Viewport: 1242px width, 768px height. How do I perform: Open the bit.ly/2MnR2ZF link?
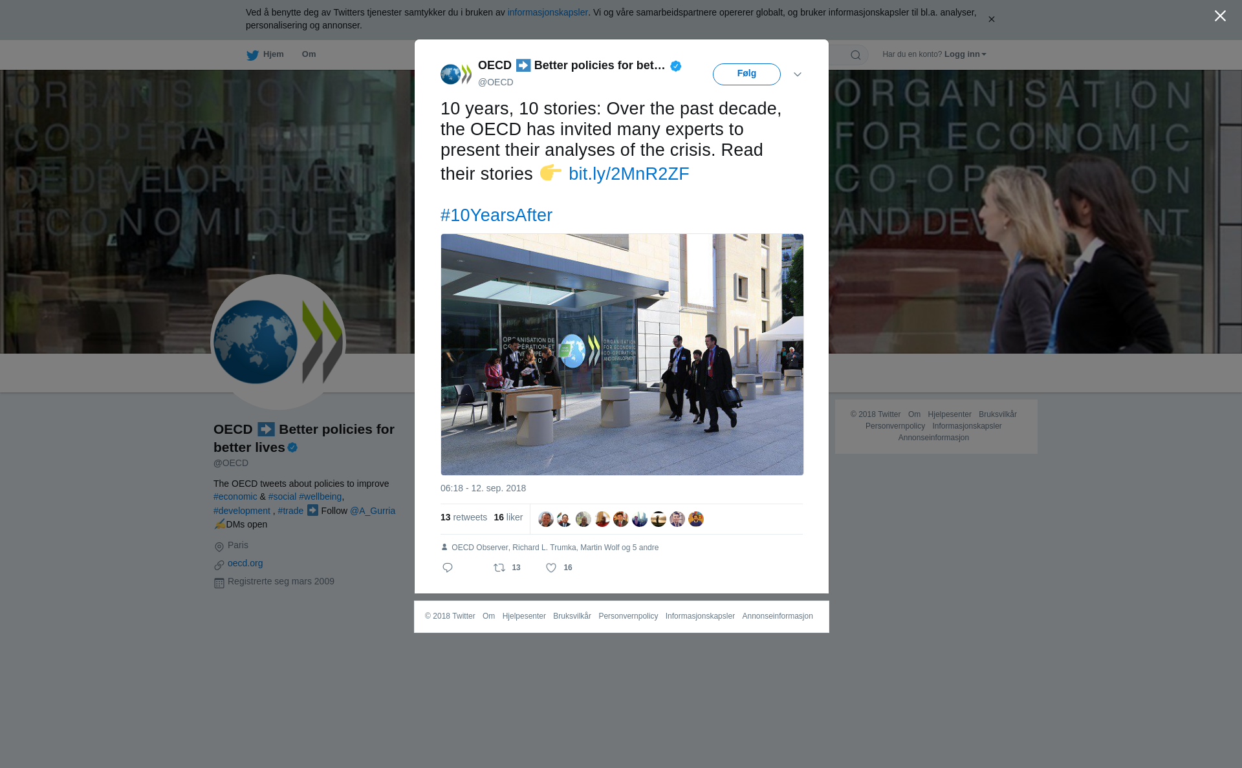pos(629,174)
